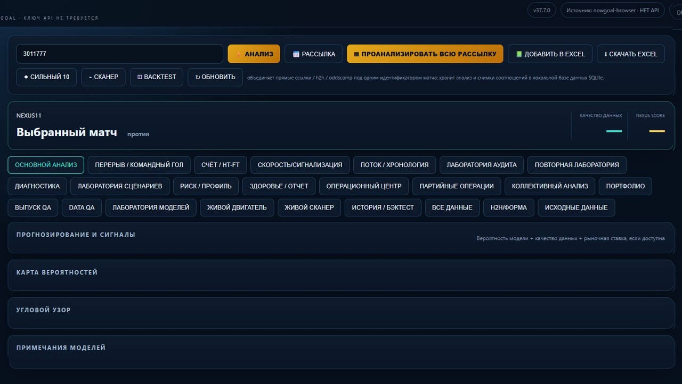Switch to ИСХОДНЫЕ ДАННЫЕ tab

577,207
